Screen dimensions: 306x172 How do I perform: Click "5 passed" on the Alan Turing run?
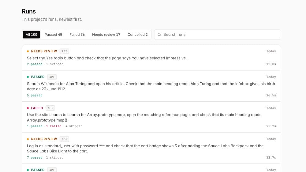point(35,95)
